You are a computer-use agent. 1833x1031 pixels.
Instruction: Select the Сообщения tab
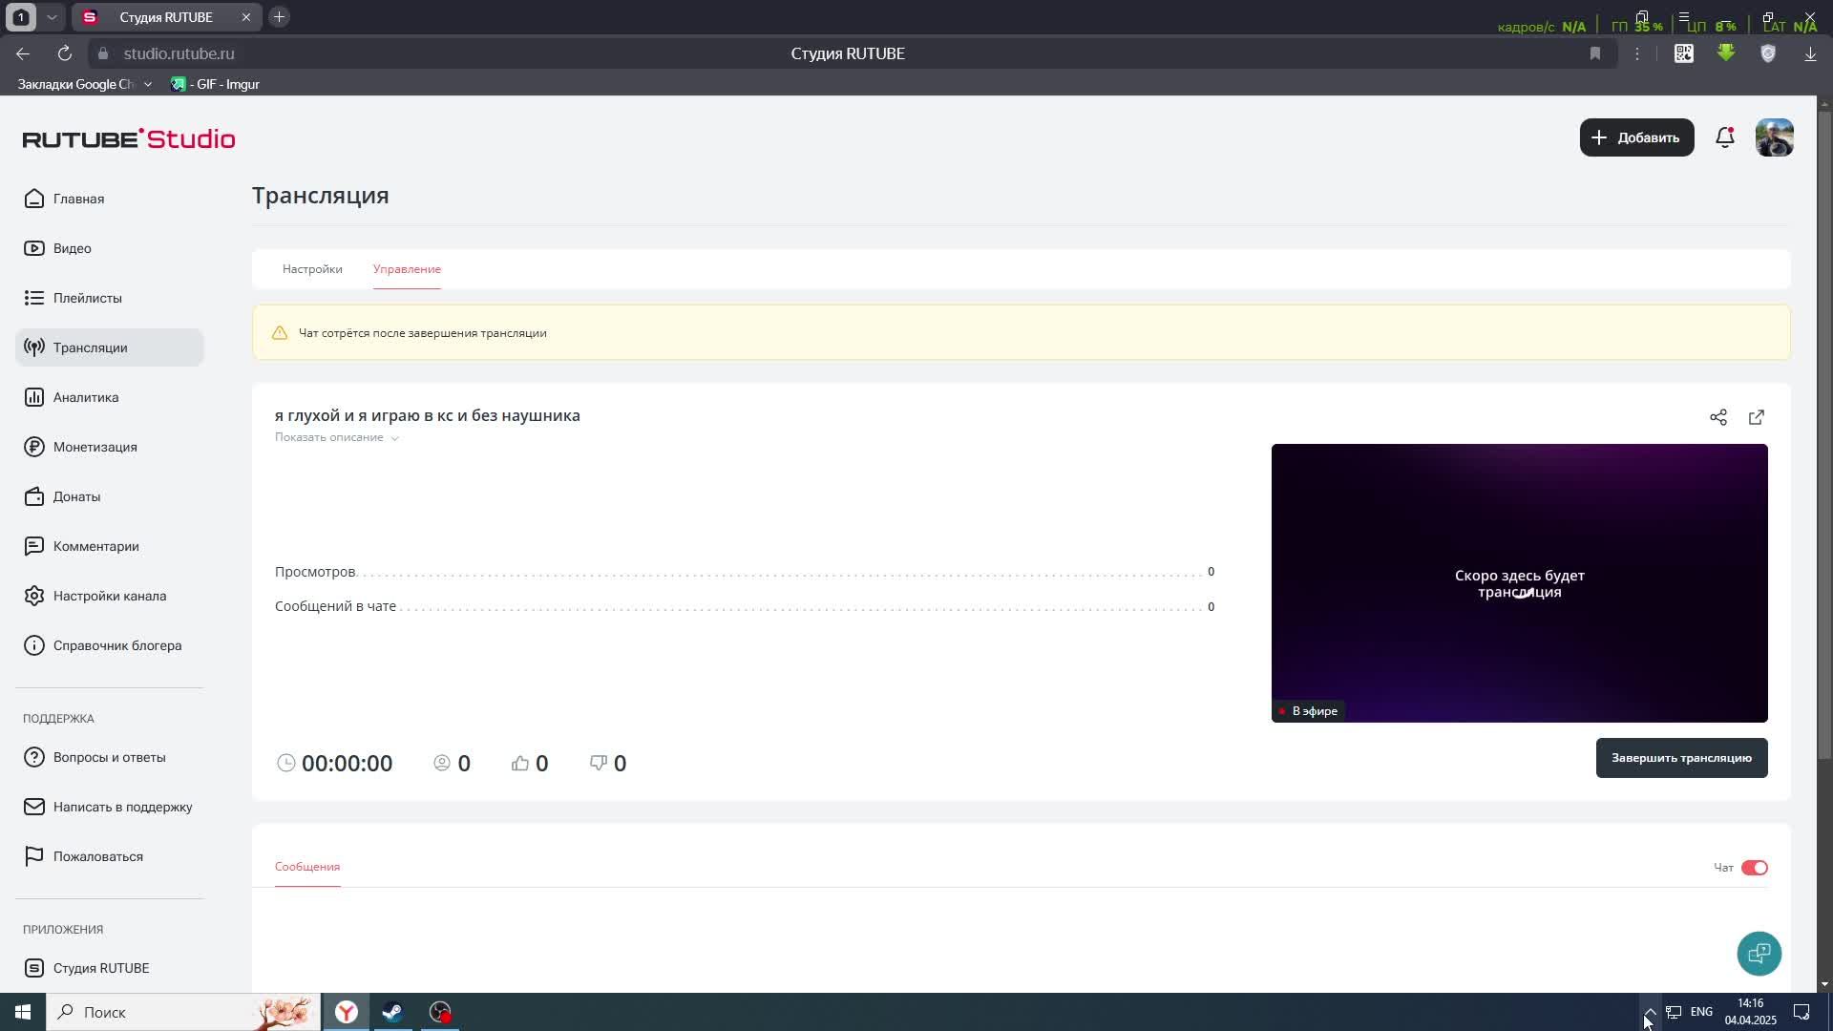307,867
